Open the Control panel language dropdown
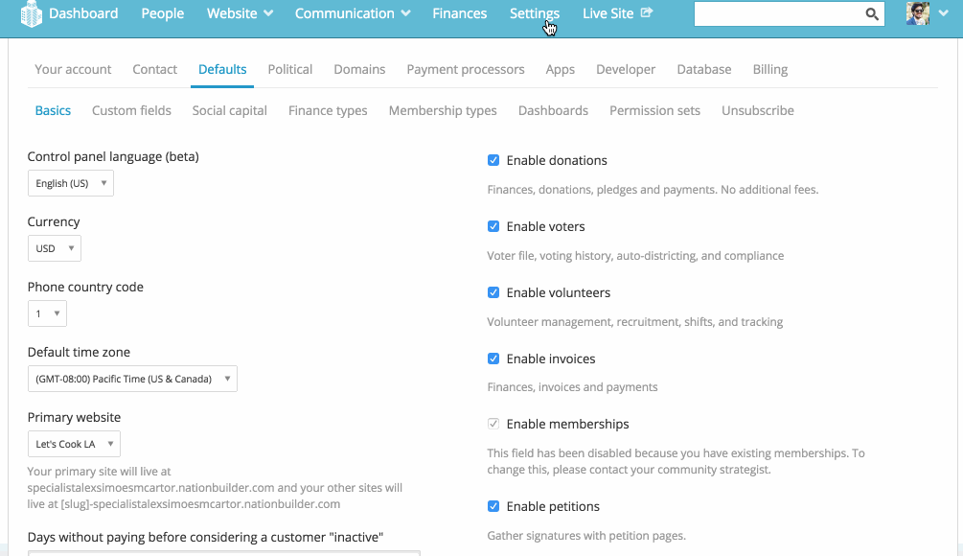The height and width of the screenshot is (556, 963). [71, 183]
